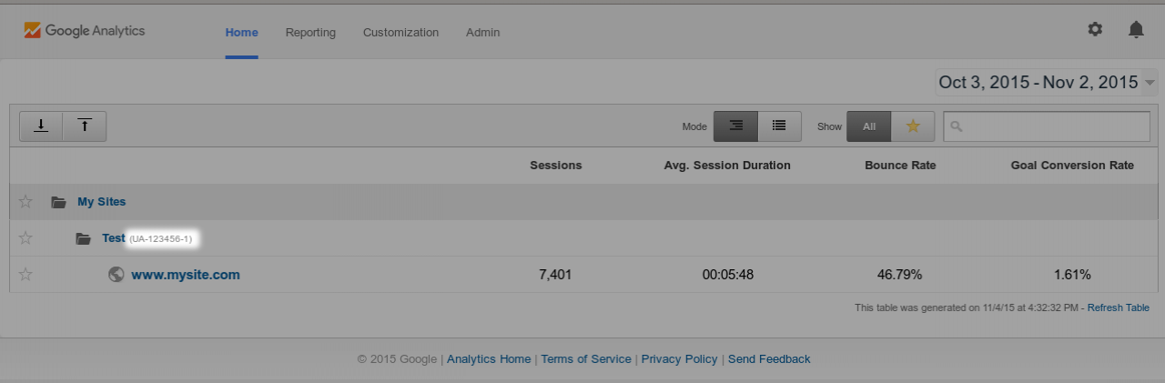Click the Test property folder icon
Image resolution: width=1165 pixels, height=383 pixels.
click(x=84, y=238)
